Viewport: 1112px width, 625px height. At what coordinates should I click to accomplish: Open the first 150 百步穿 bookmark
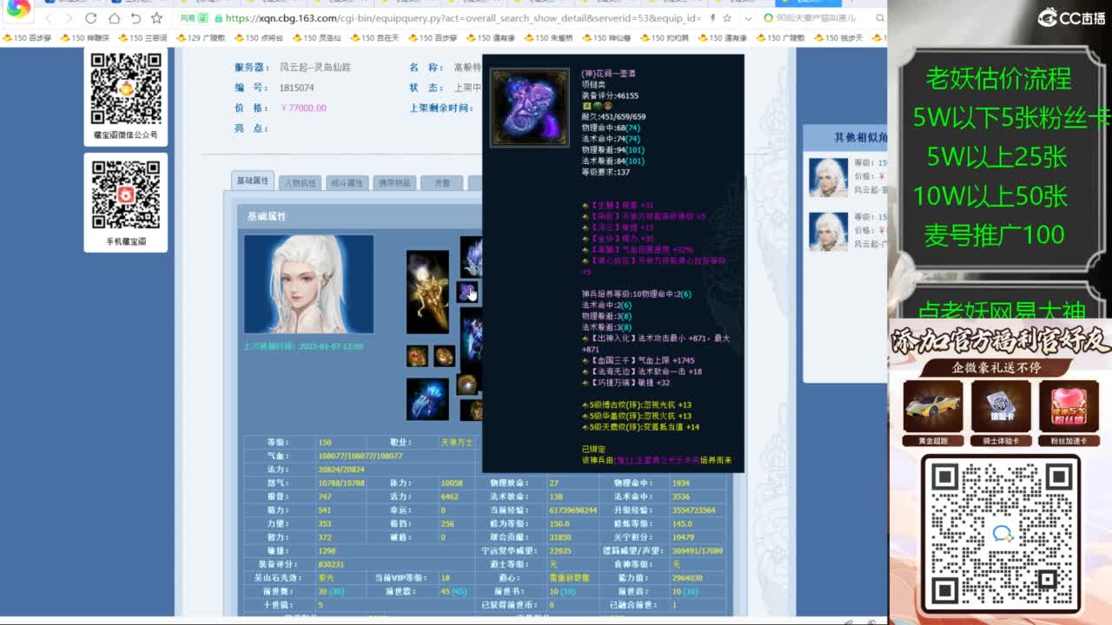coord(27,38)
